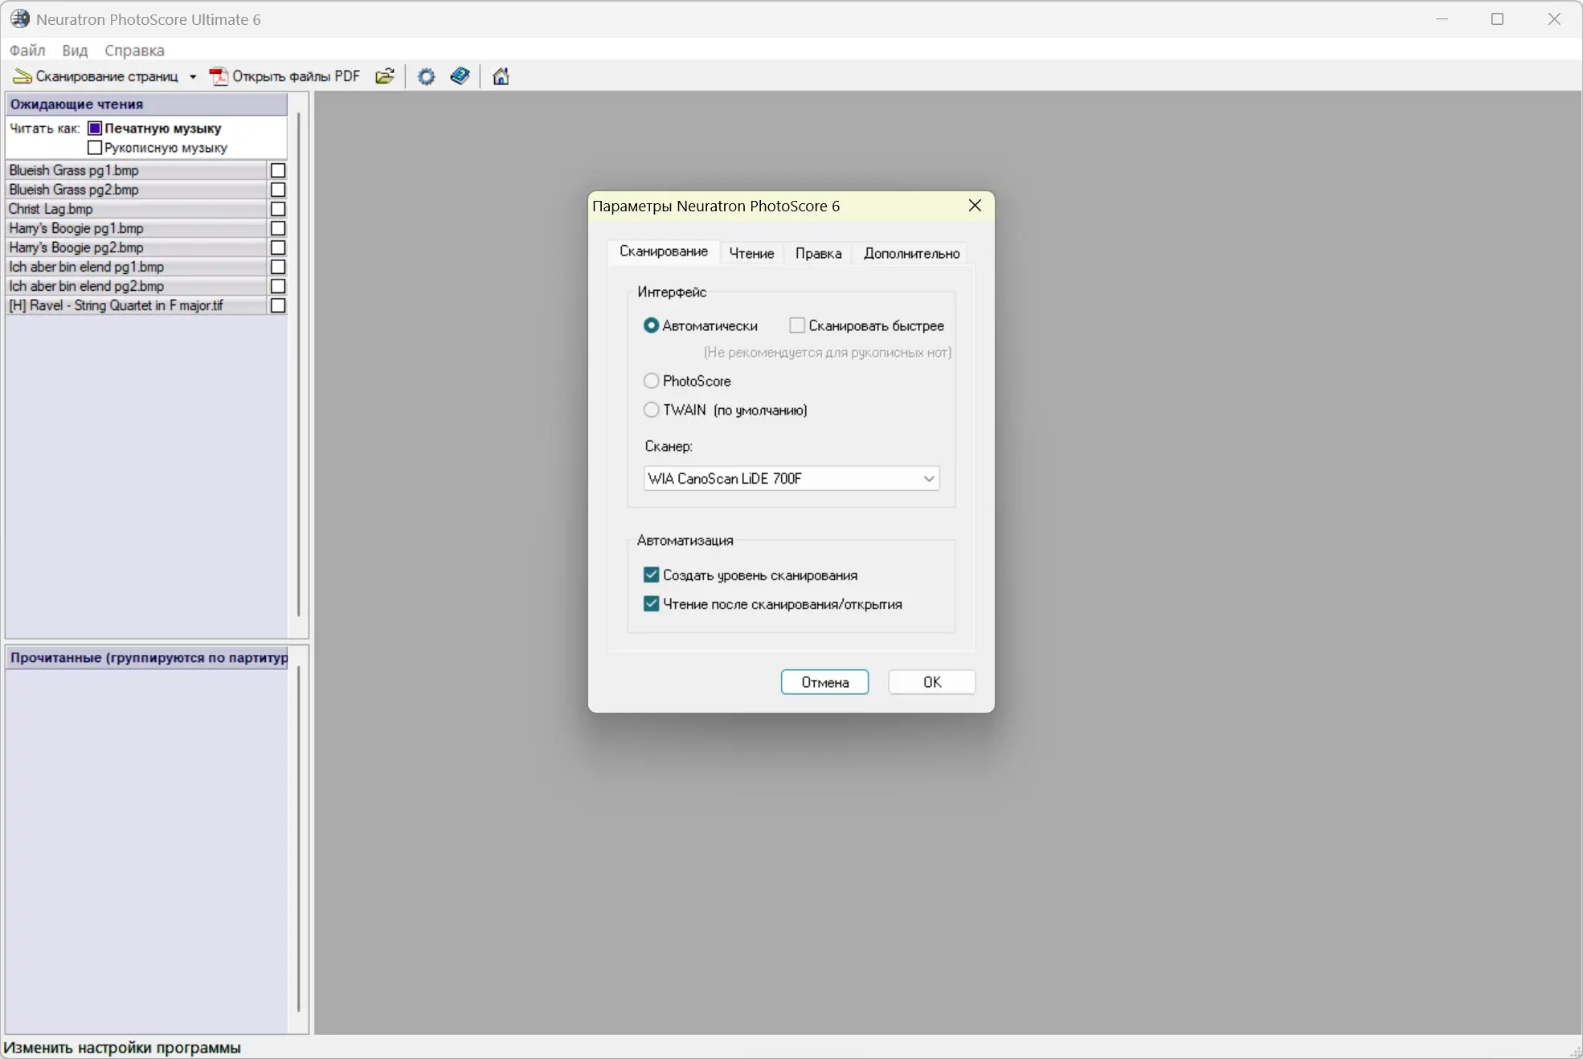The height and width of the screenshot is (1059, 1583).
Task: Open the Дополнительно tab
Action: pyautogui.click(x=911, y=253)
